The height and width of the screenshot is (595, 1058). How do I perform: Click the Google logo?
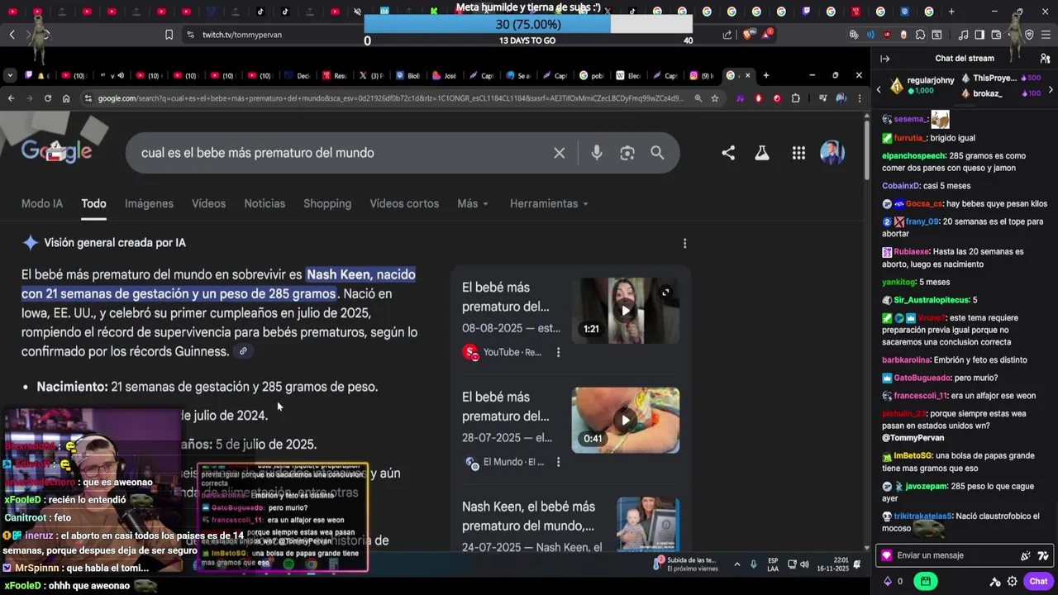click(56, 151)
